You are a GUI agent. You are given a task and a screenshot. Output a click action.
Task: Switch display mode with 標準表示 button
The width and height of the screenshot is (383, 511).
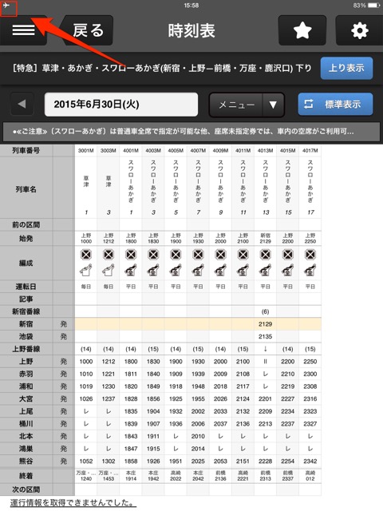click(x=335, y=105)
